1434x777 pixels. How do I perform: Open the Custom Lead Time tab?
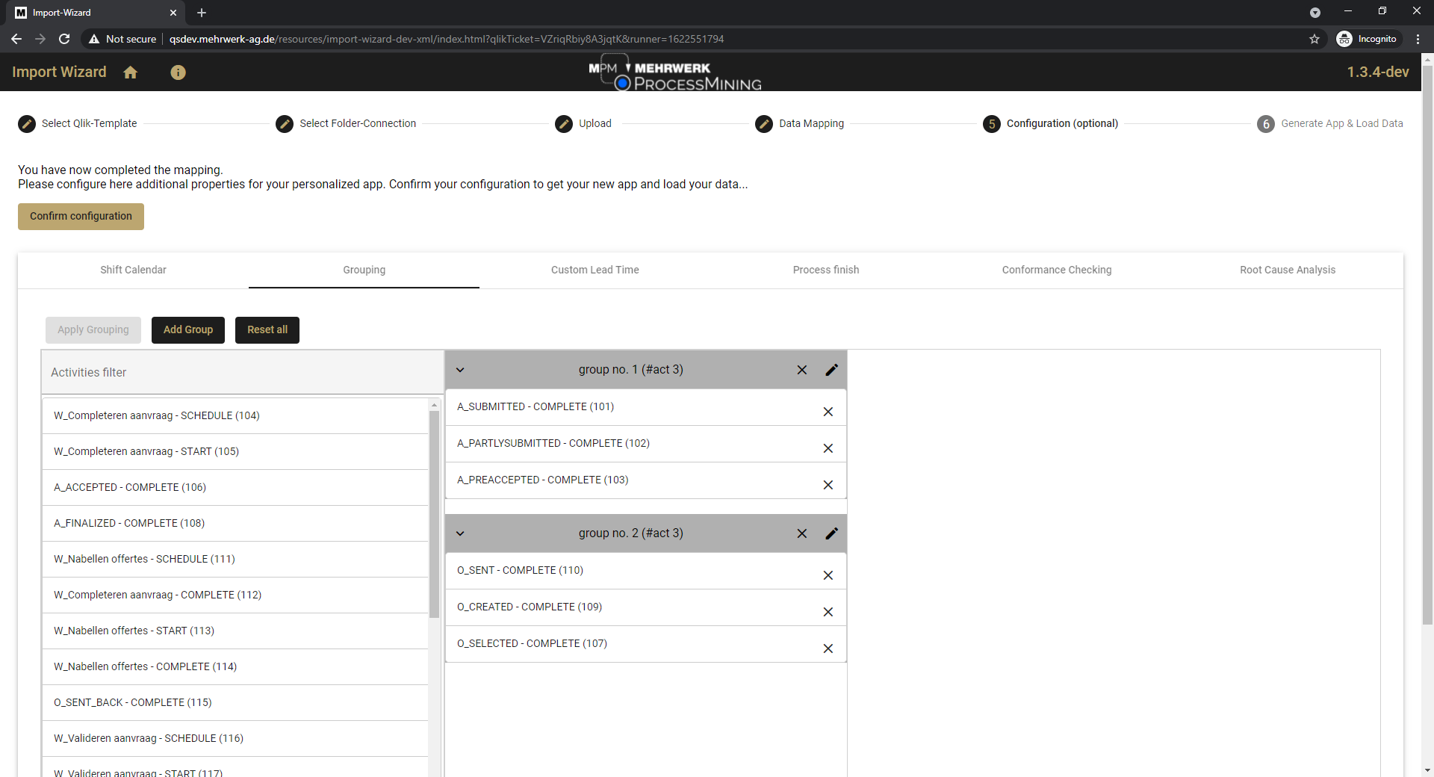pyautogui.click(x=595, y=270)
